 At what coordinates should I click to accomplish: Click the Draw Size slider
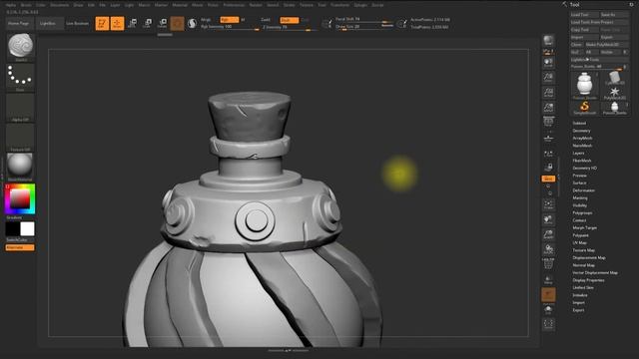(364, 27)
